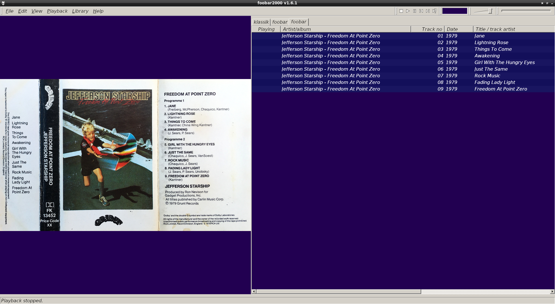The image size is (555, 304).
Task: Click the 1979 date cell of track 07
Action: 451,76
